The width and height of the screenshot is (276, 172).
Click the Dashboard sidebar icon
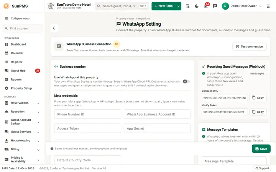tap(7, 44)
